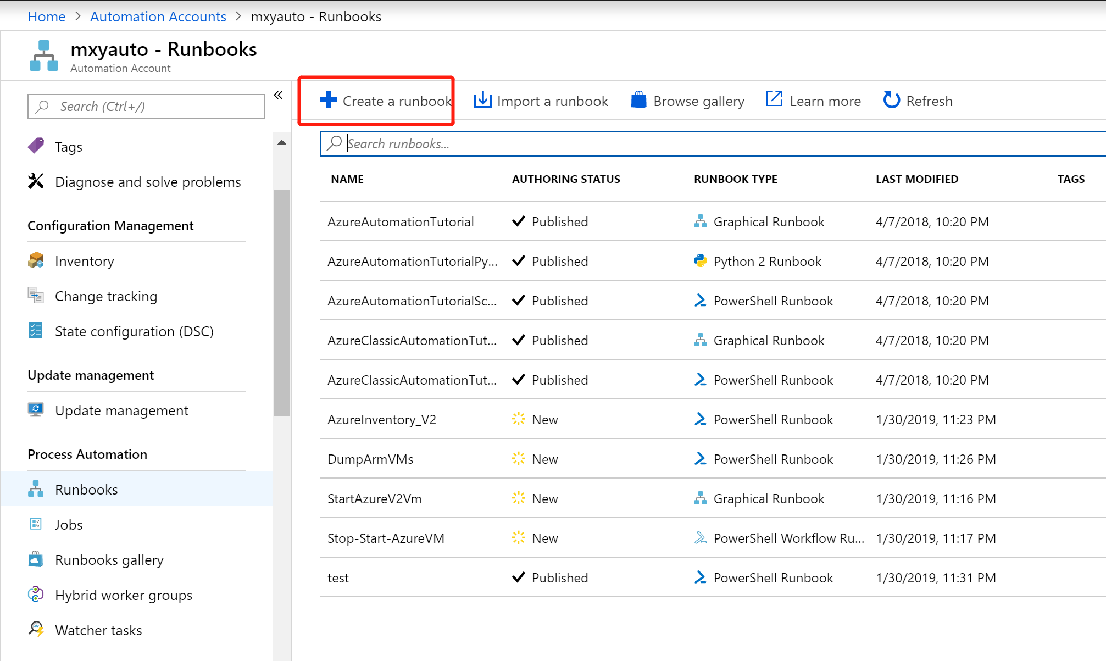Click the Inventory box icon
The height and width of the screenshot is (661, 1106).
click(36, 260)
